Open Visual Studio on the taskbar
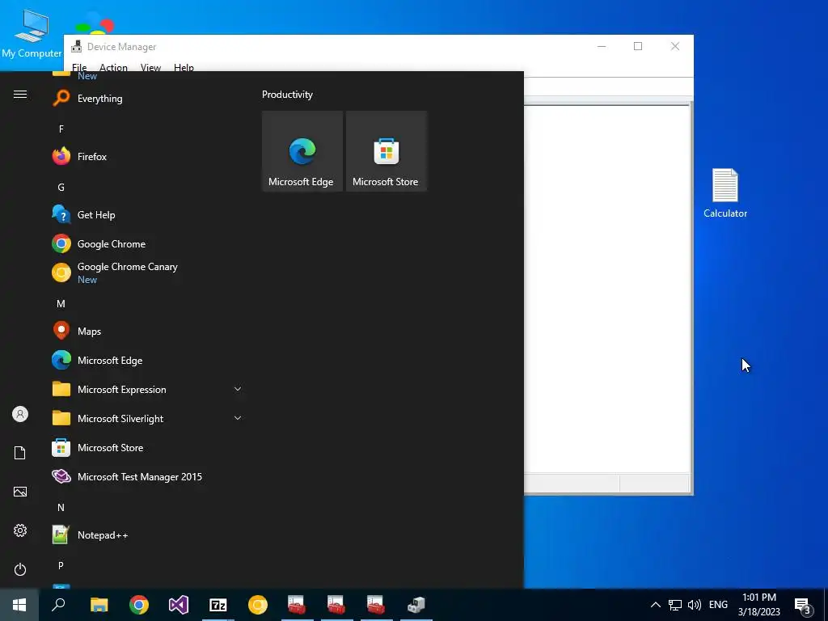828x621 pixels. (179, 605)
